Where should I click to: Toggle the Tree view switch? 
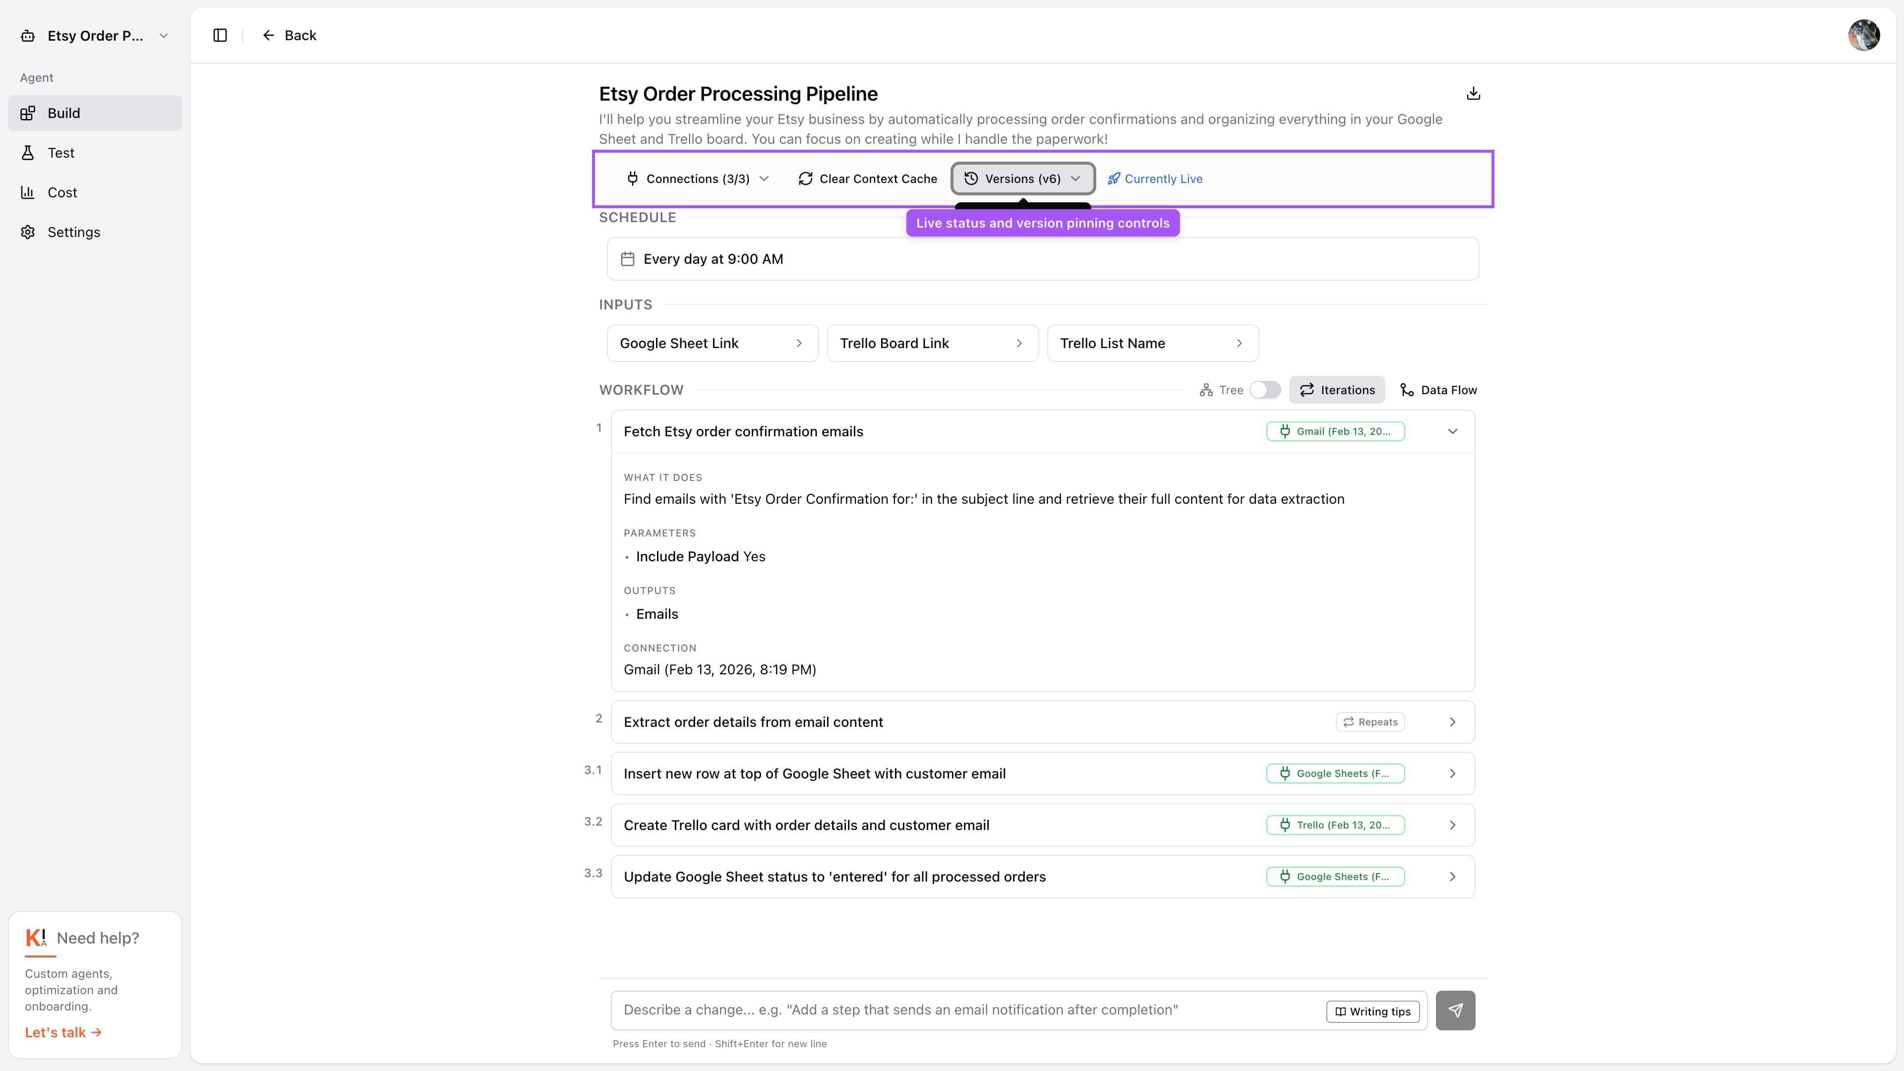coord(1265,390)
